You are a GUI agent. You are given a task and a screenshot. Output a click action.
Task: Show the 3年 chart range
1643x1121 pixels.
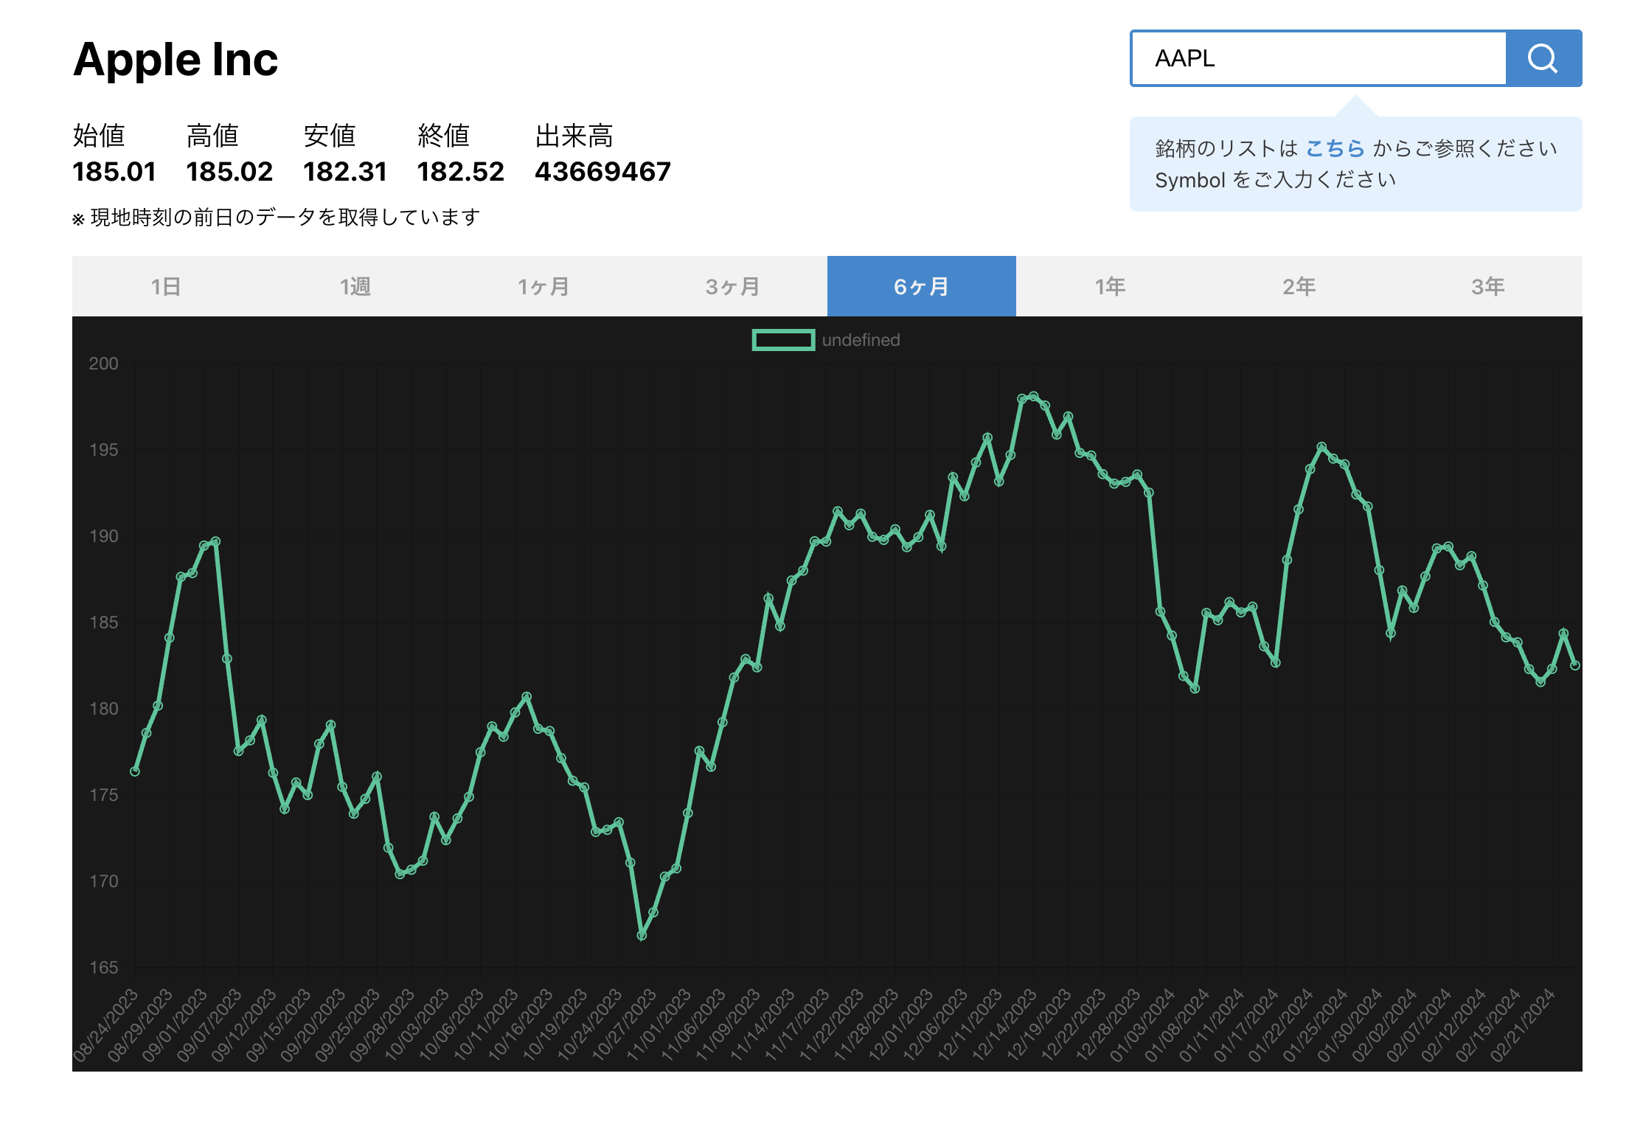[x=1488, y=286]
